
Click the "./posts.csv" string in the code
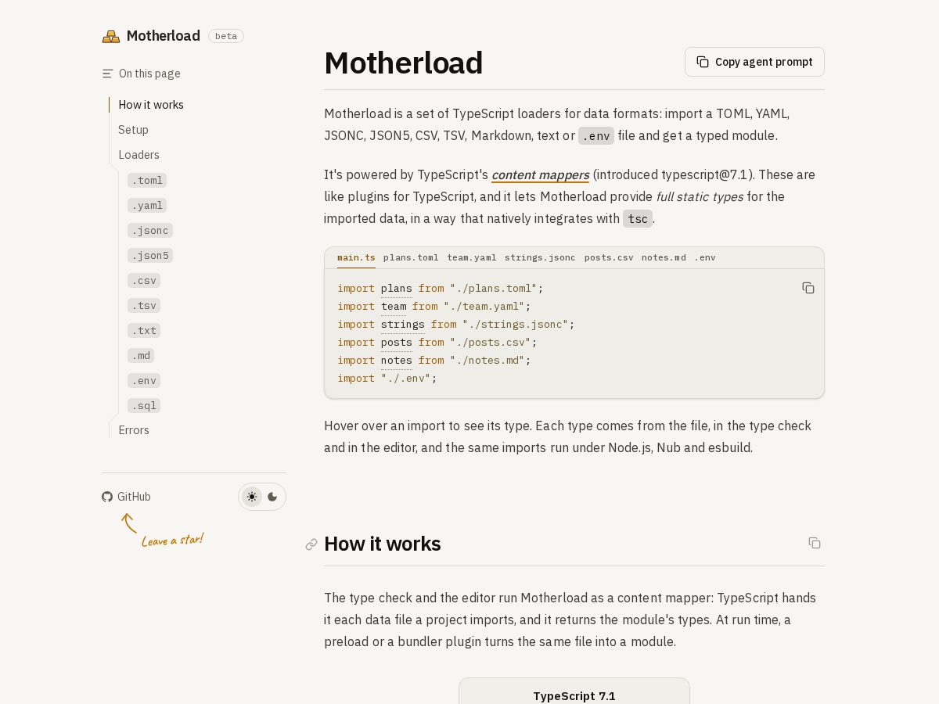(x=491, y=343)
